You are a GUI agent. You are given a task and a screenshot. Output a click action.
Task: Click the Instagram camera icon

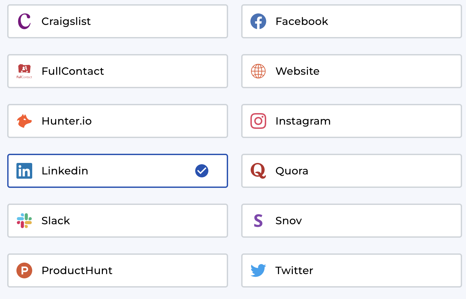click(x=258, y=121)
